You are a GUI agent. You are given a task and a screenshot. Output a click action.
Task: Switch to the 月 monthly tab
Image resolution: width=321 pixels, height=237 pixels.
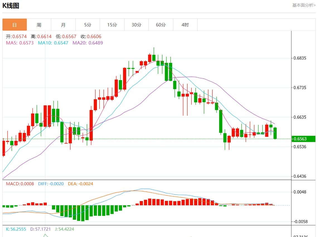(63, 25)
